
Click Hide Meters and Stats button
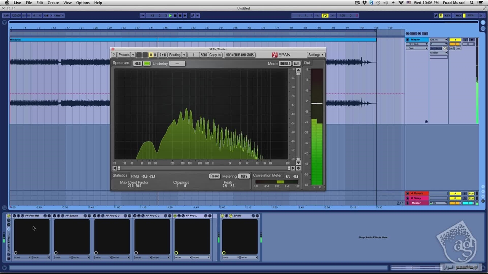(239, 55)
